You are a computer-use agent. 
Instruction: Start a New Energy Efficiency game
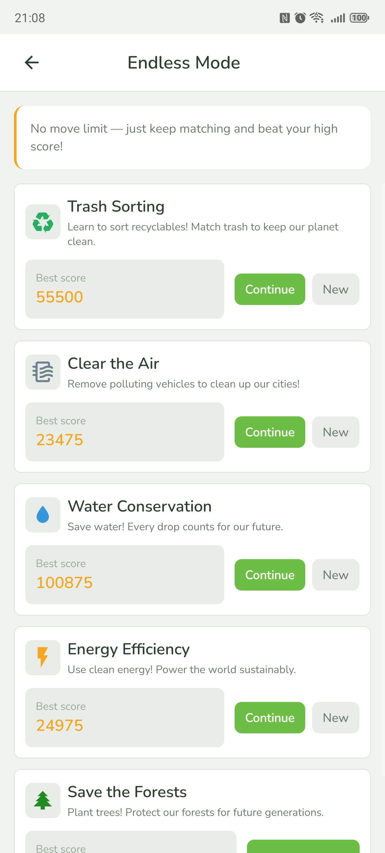[335, 717]
